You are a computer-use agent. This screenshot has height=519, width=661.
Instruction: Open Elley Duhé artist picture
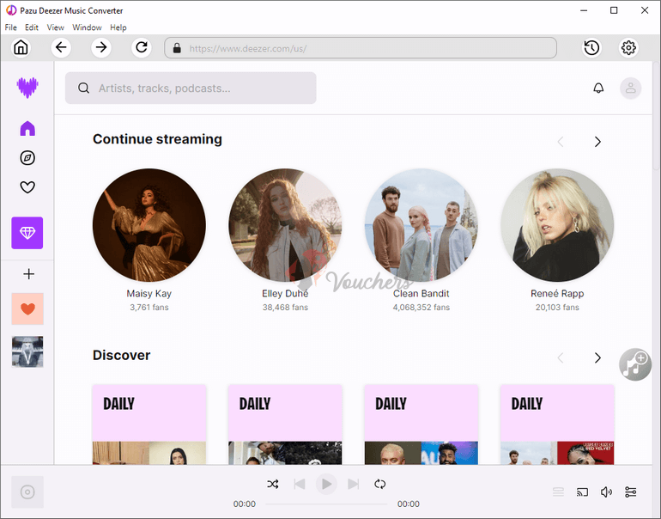click(x=285, y=225)
